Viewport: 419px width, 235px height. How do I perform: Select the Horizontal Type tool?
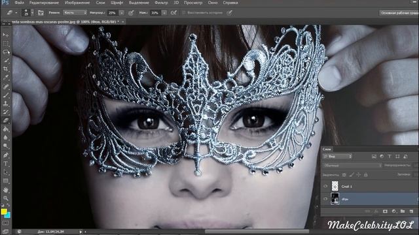[x=6, y=164]
